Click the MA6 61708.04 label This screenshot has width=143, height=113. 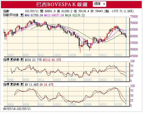tap(34, 15)
